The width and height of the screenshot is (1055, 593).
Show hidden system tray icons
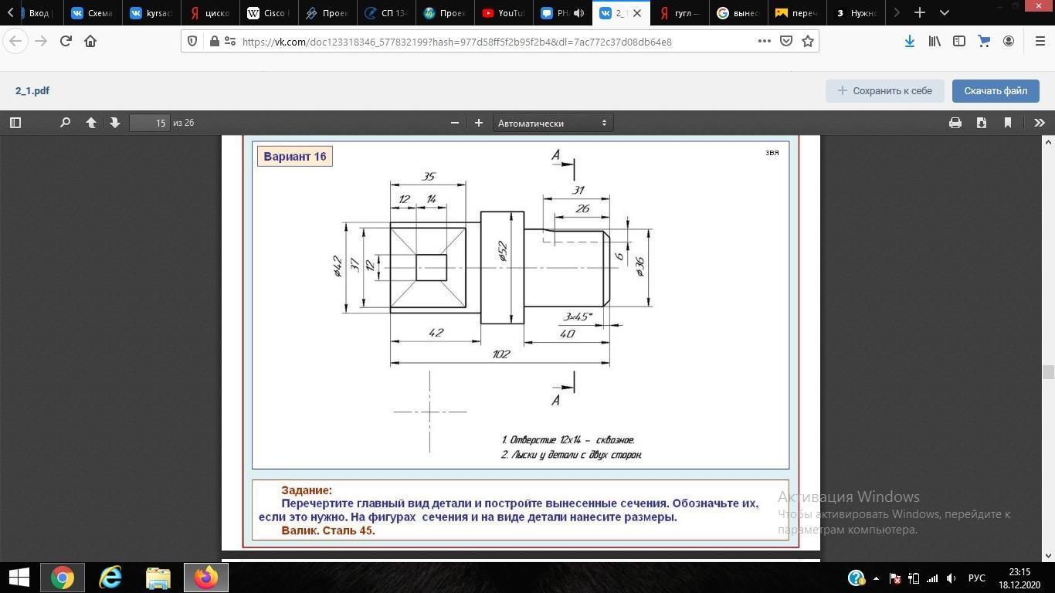[876, 578]
